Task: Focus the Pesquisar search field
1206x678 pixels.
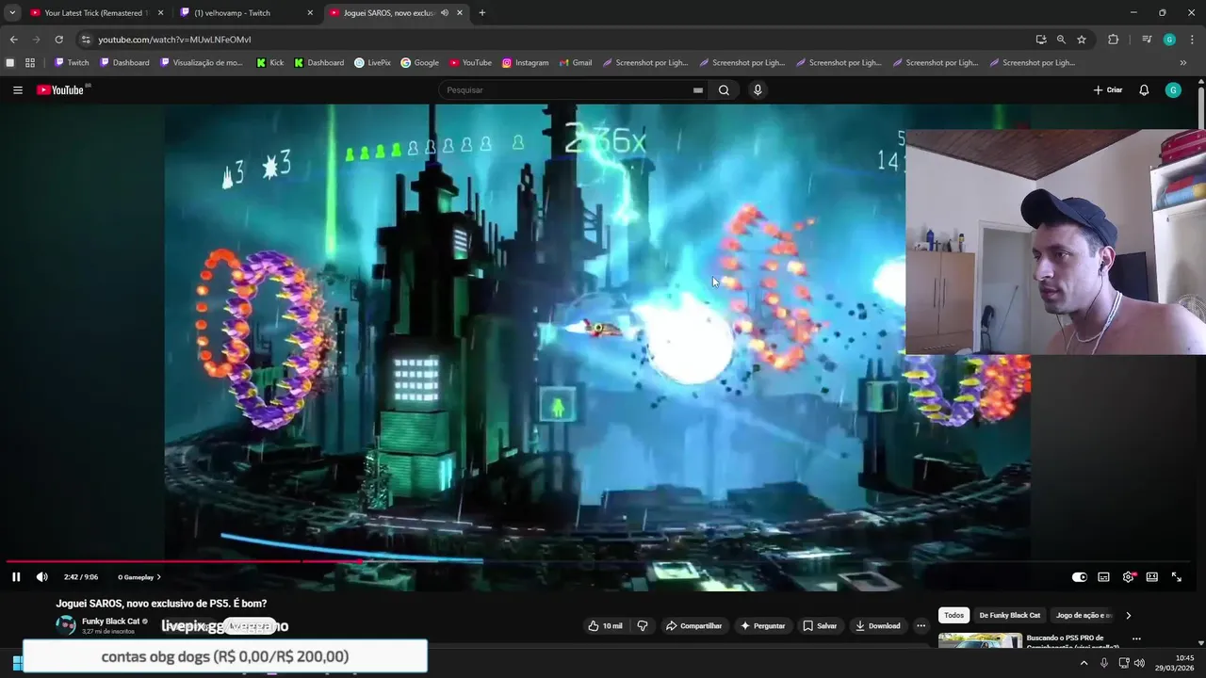Action: [x=565, y=90]
